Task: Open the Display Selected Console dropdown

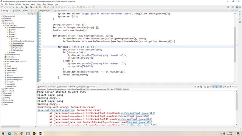Action: (226, 87)
